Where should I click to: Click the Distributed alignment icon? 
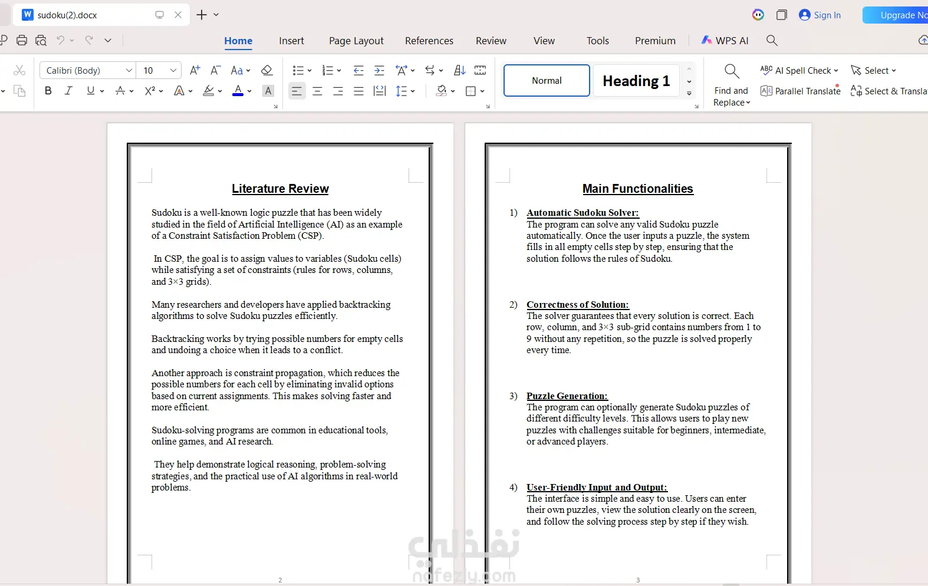(380, 91)
